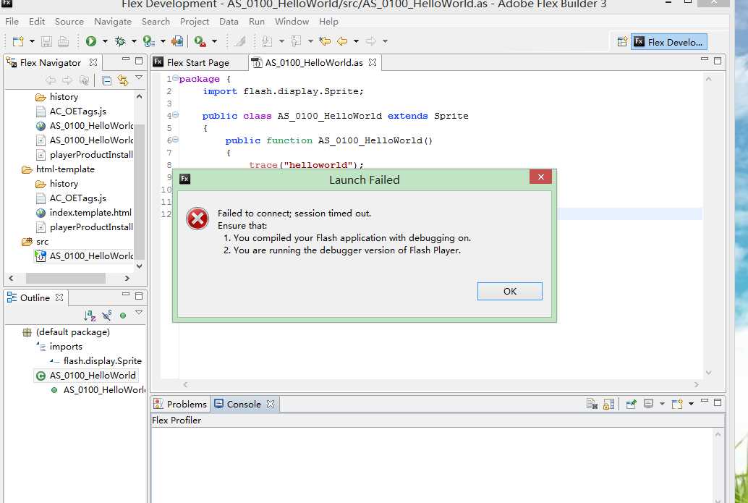Open the Run menu
This screenshot has height=503, width=748.
pos(257,22)
